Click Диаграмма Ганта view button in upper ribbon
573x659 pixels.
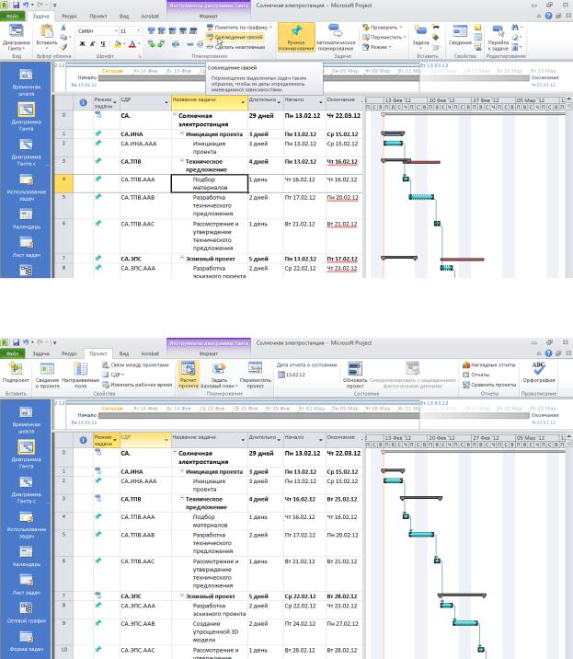(16, 38)
